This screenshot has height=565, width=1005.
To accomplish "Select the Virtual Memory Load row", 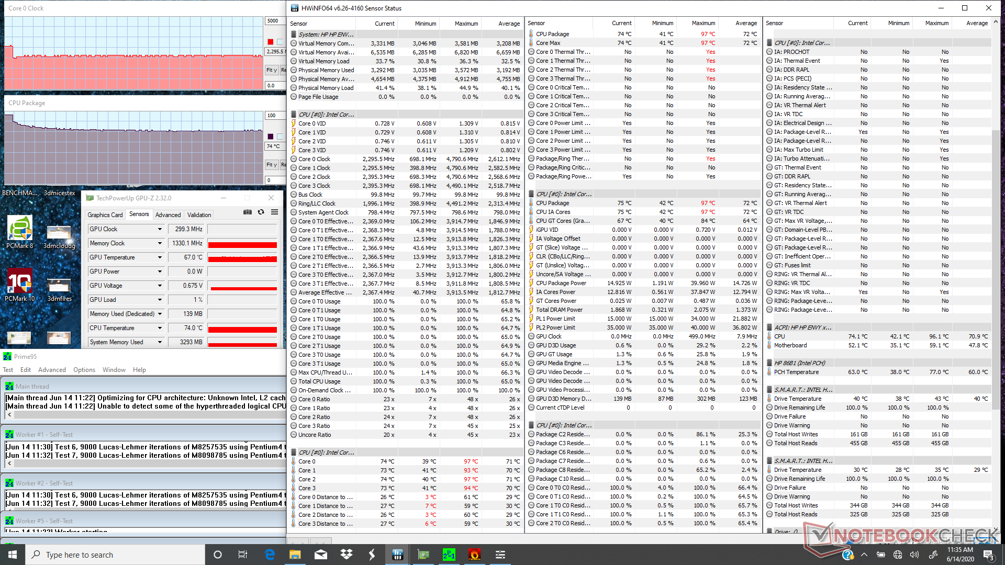I will coord(406,61).
